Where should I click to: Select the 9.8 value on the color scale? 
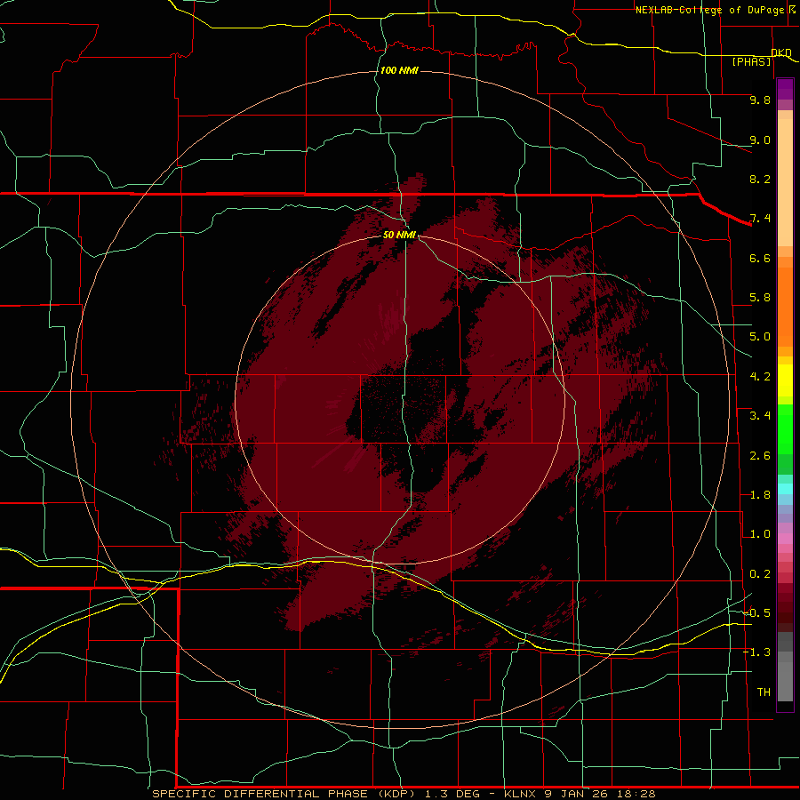[760, 100]
